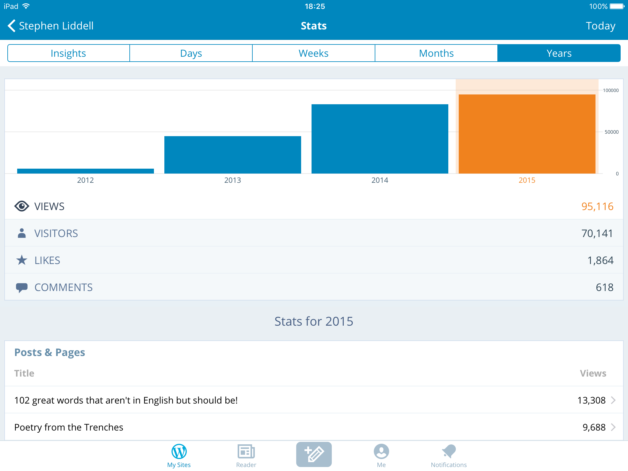This screenshot has width=628, height=471.
Task: Tap the Comments speech bubble icon
Action: point(21,287)
